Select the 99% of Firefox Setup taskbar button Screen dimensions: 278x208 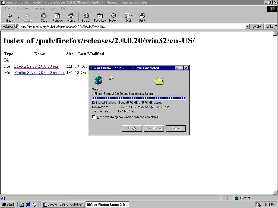(x=107, y=204)
